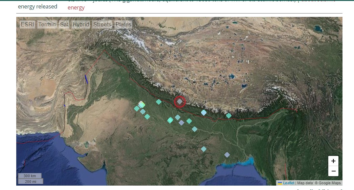Toggle the Plates boundary overlay
Screen dimensions: 354x190
pyautogui.click(x=123, y=25)
